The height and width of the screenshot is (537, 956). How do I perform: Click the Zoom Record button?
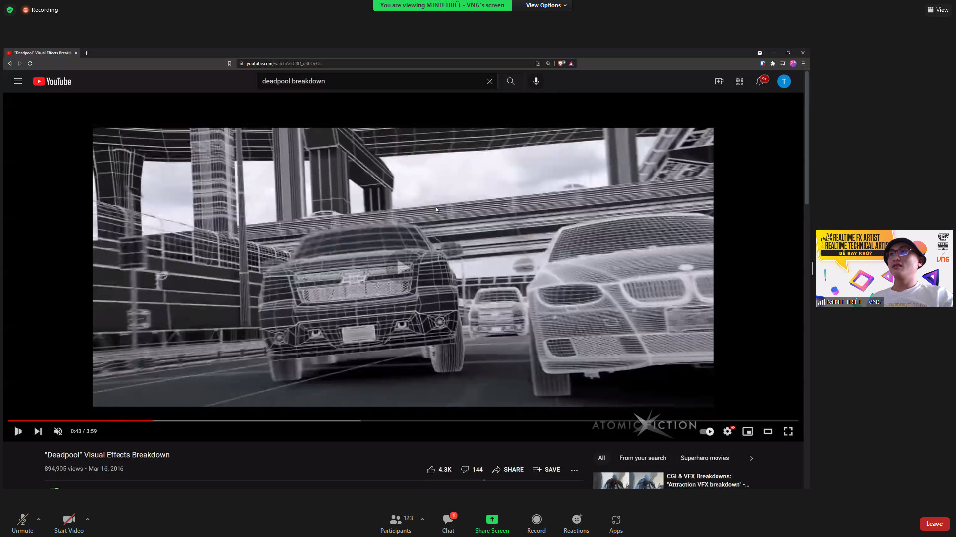pyautogui.click(x=536, y=524)
